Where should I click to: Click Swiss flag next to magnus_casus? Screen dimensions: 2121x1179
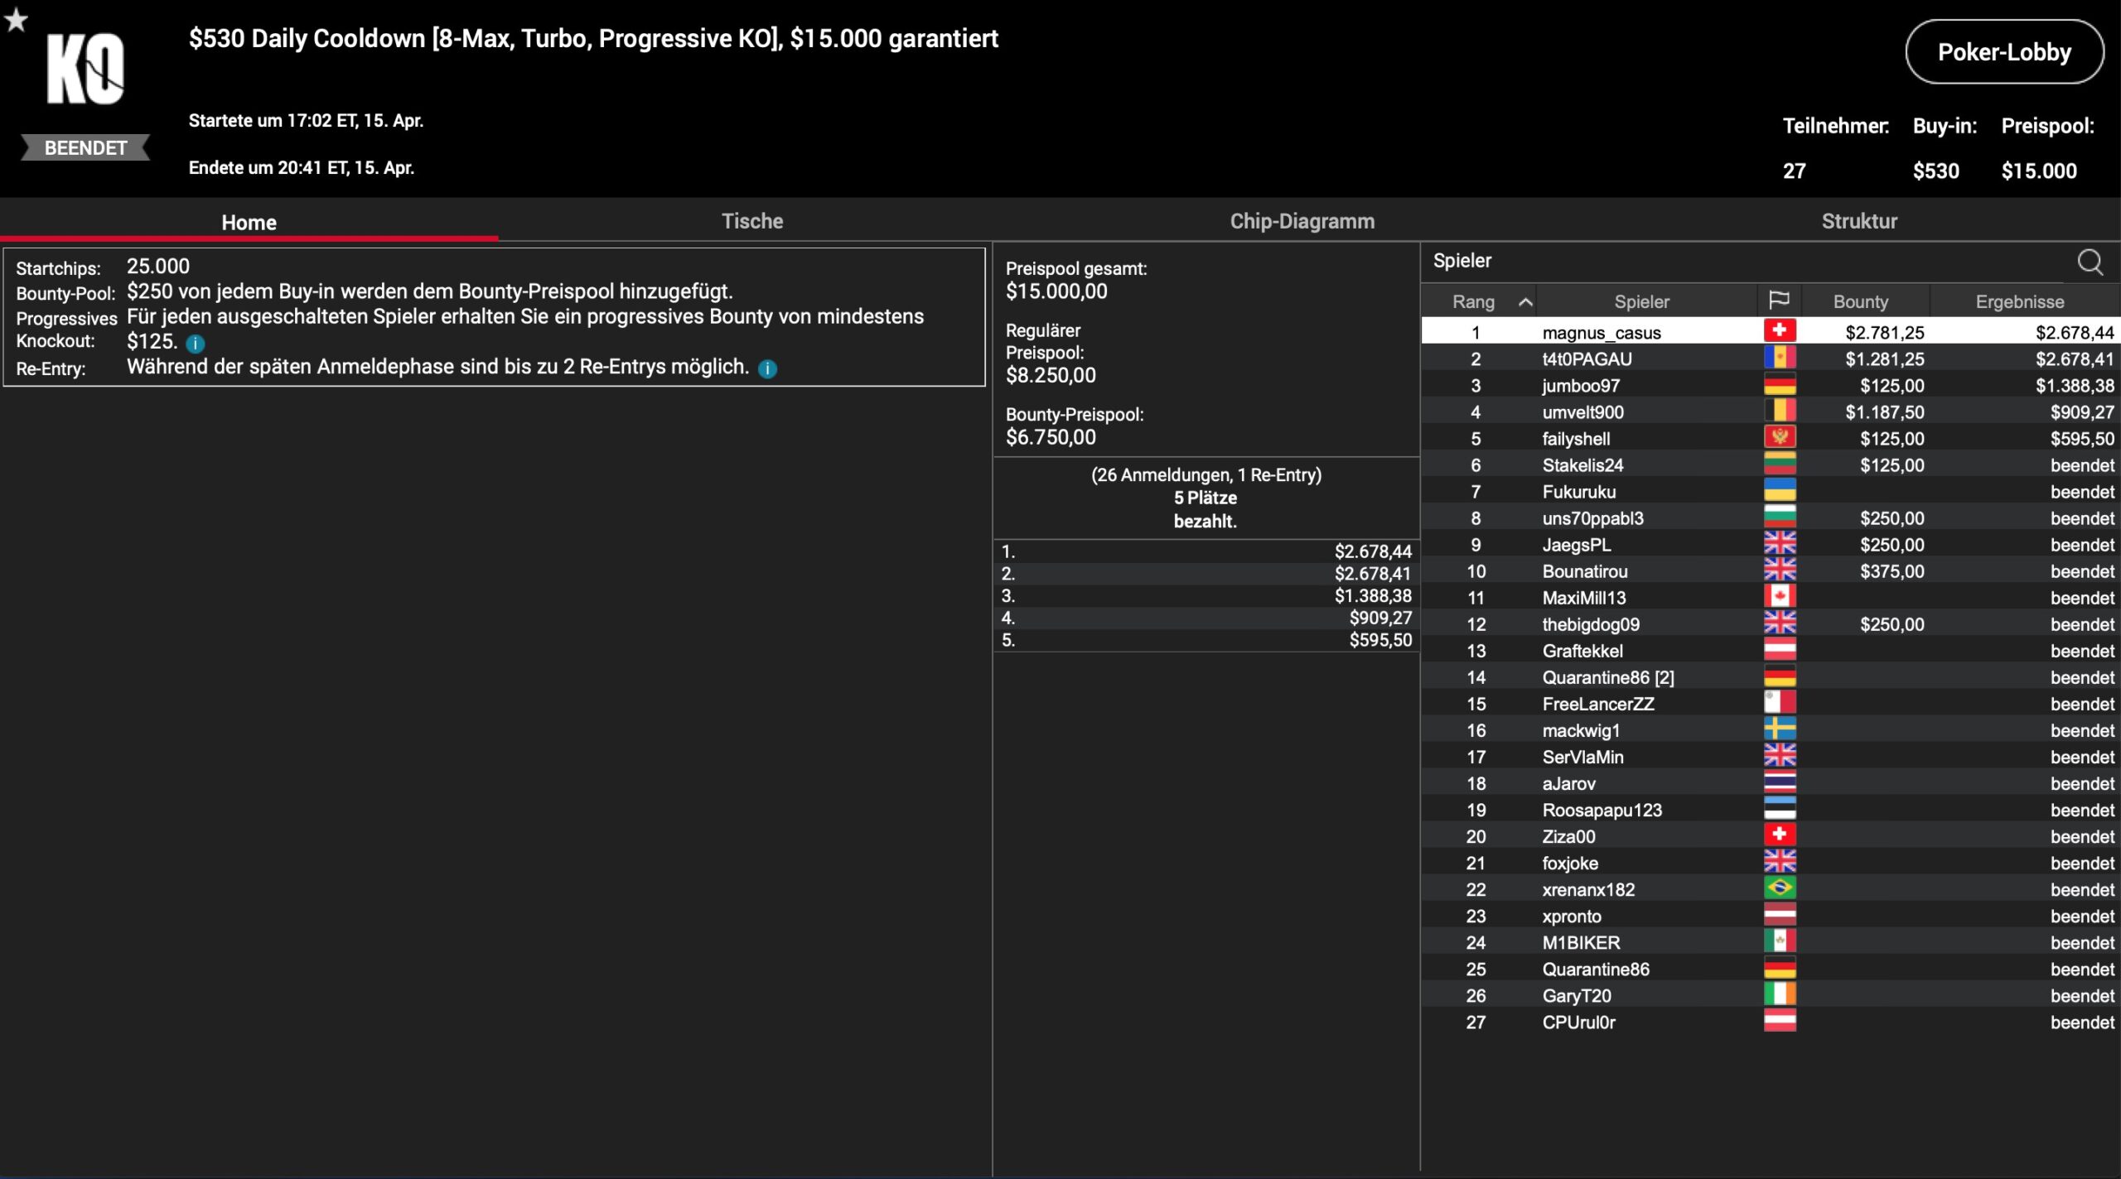[1779, 331]
